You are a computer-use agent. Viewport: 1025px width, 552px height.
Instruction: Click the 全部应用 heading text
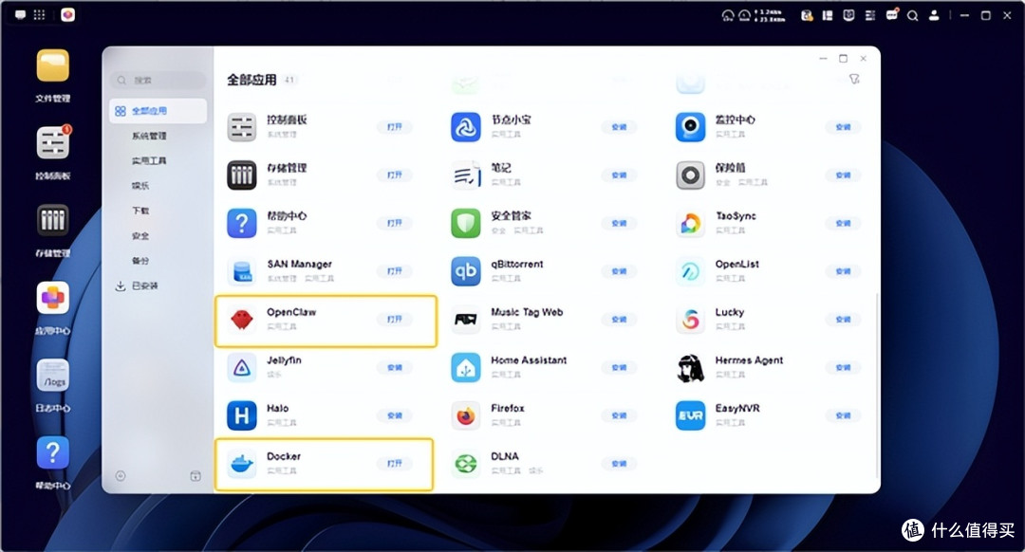pyautogui.click(x=252, y=81)
